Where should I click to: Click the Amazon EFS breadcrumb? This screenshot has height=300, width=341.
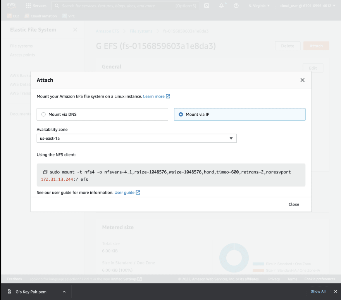[x=107, y=31]
